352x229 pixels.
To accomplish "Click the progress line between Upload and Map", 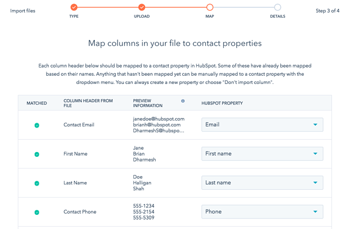I will tap(176, 7).
